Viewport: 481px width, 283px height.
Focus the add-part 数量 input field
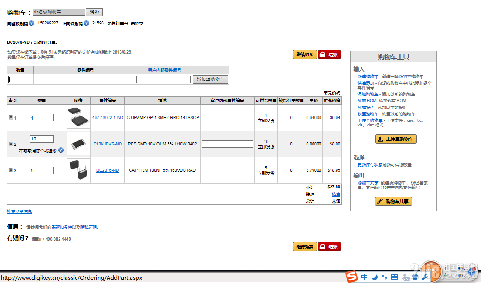20,79
